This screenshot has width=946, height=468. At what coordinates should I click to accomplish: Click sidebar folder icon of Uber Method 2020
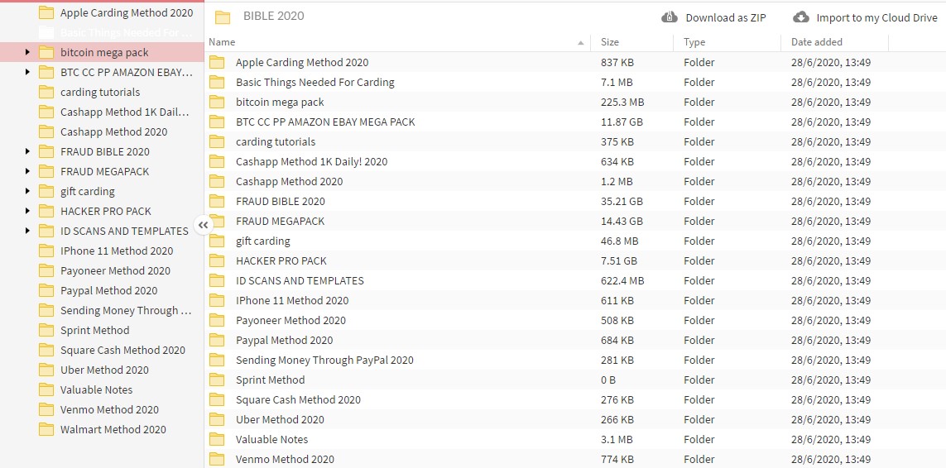[46, 370]
